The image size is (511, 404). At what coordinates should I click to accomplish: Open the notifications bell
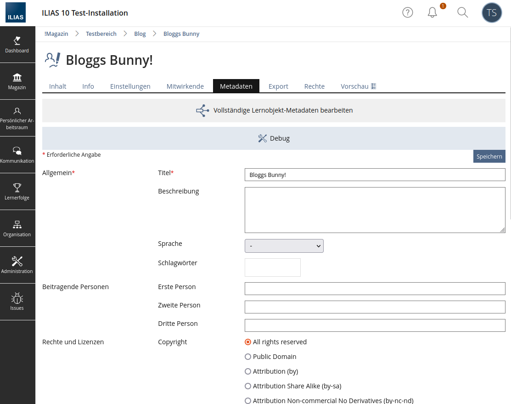pos(432,13)
